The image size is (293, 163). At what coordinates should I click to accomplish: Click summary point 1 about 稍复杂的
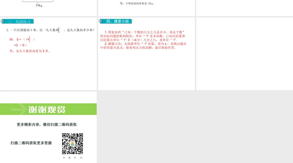143,36
